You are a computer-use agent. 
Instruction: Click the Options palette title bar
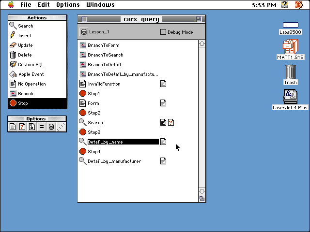[37, 119]
